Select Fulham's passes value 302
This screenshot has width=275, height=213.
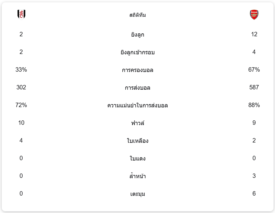[x=21, y=87]
